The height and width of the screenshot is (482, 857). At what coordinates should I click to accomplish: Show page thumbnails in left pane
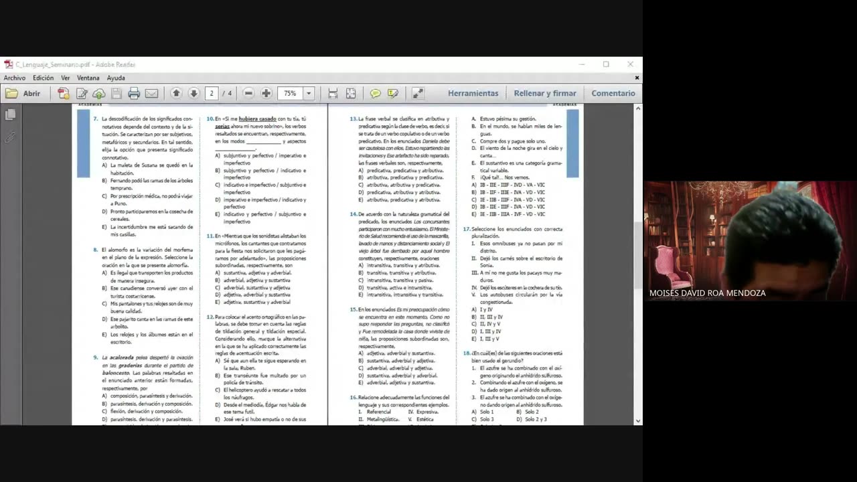(10, 115)
